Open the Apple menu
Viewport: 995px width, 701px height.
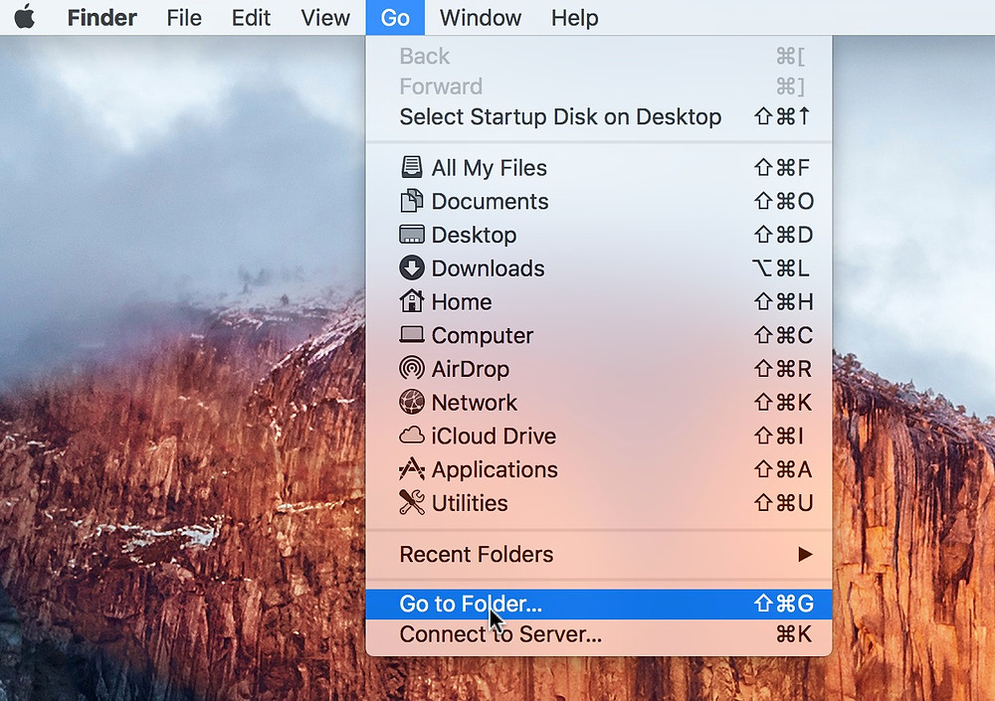point(25,17)
